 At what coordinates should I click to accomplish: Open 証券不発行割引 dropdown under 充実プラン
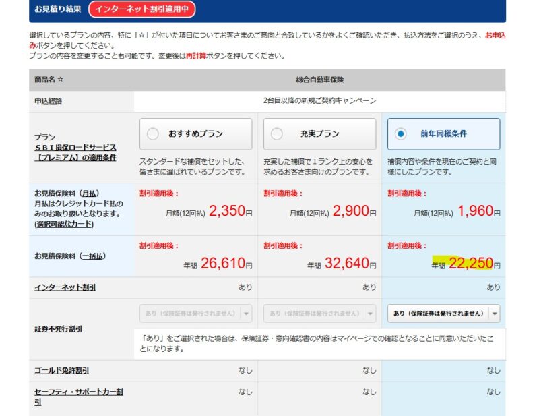[x=319, y=314]
